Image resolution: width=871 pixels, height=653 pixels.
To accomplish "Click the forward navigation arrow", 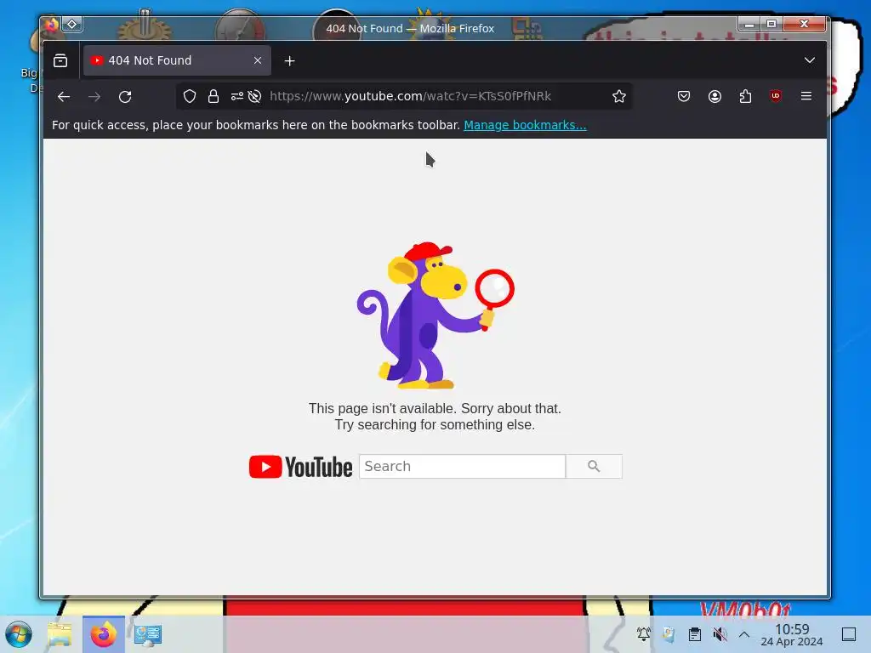I will point(94,97).
